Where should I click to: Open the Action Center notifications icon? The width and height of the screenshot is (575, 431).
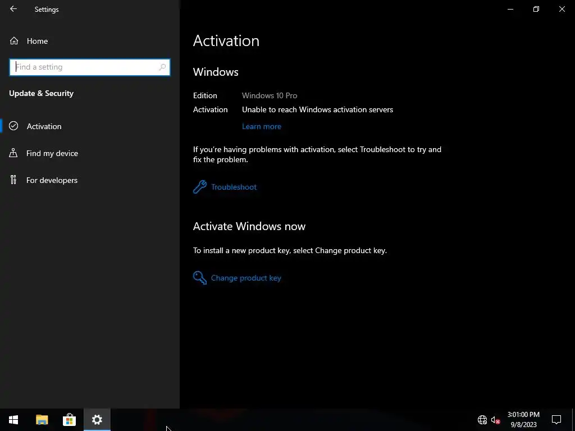[556, 420]
